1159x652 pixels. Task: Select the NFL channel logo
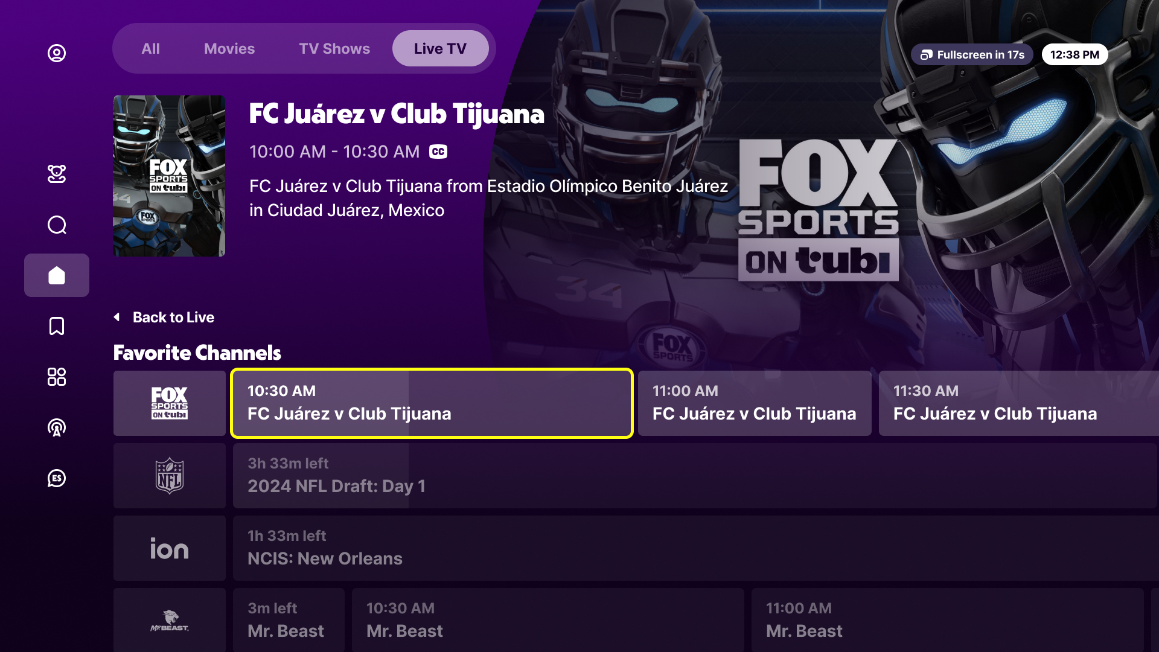click(x=169, y=476)
